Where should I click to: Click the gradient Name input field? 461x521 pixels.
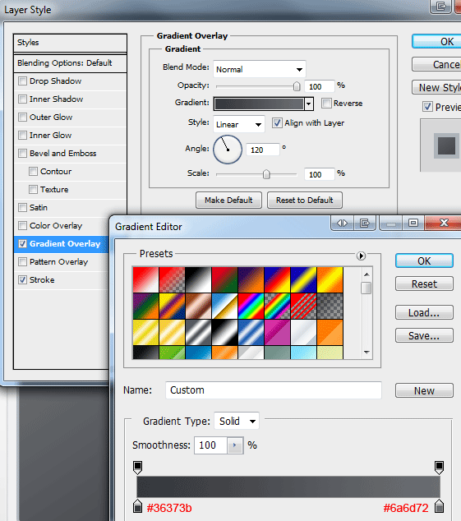point(274,390)
